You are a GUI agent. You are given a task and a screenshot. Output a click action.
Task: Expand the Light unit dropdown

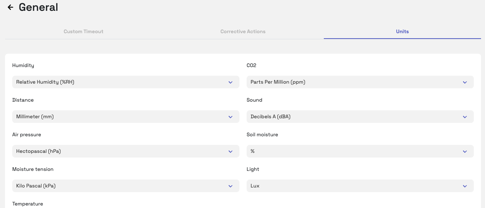(360, 186)
